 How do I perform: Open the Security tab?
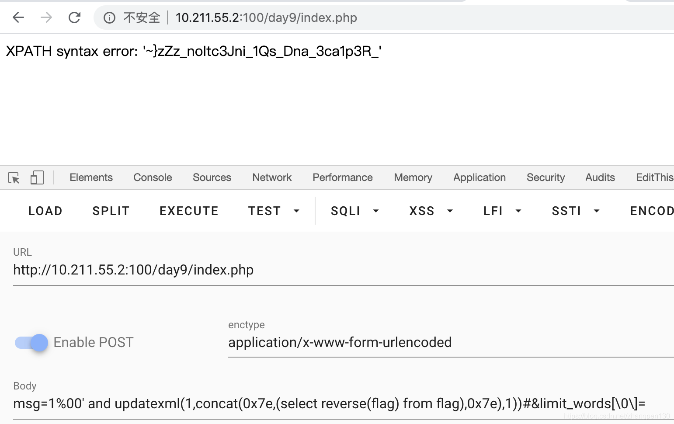coord(545,177)
